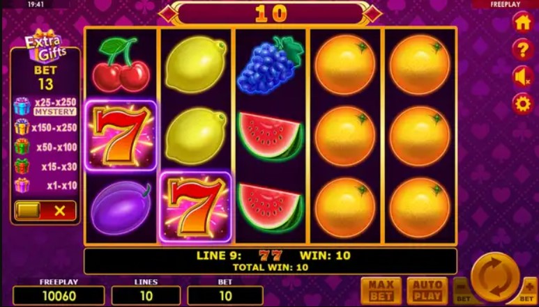Screen dimensions: 539x307
Task: Spin the reels with the circular arrows button
Action: point(495,277)
